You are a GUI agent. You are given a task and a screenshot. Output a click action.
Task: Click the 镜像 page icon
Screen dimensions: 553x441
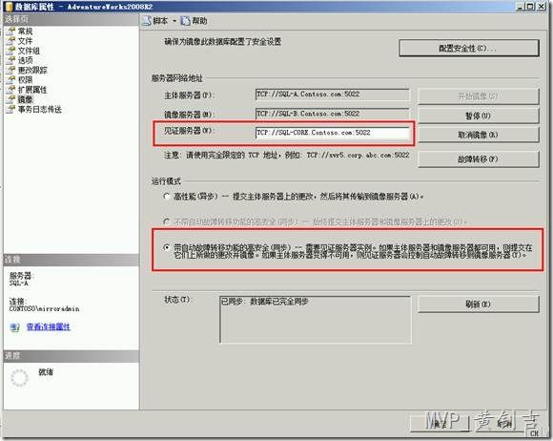(x=10, y=99)
